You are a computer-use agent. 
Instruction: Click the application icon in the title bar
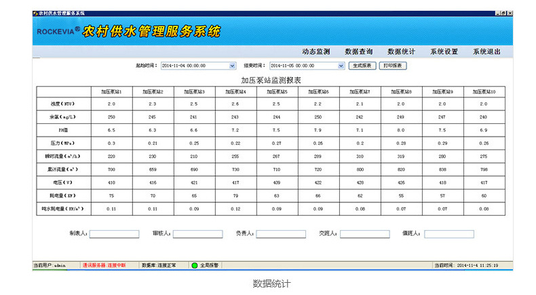(x=35, y=14)
